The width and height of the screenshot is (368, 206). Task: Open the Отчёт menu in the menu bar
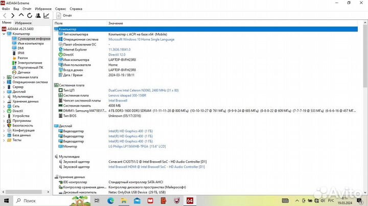tap(27, 9)
